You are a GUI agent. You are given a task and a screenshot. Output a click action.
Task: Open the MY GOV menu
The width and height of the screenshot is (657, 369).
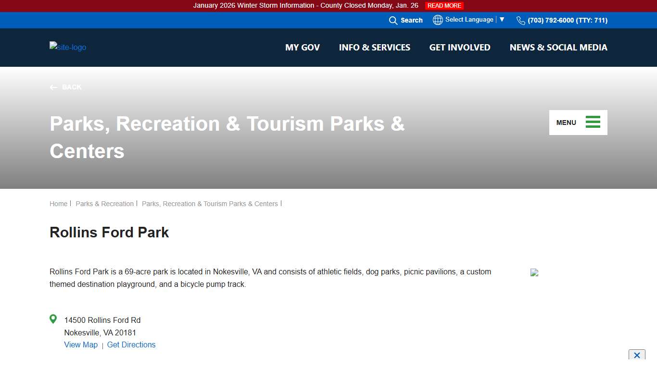tap(302, 48)
